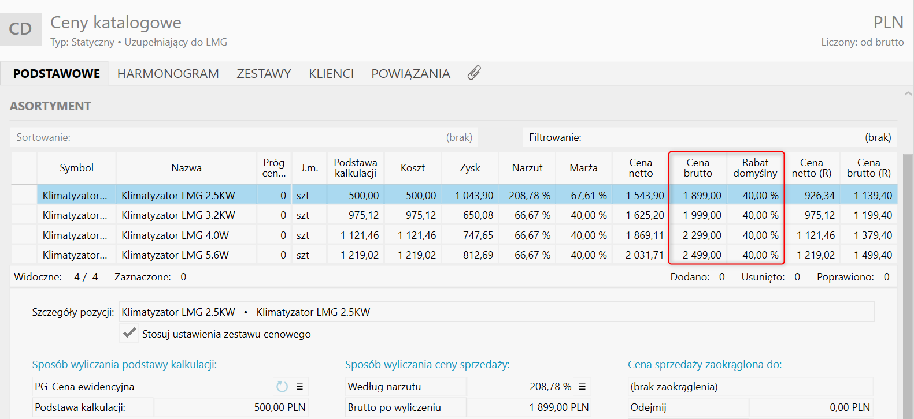914x419 pixels.
Task: Open the PG Cena ewidencyjna method selector
Action: point(171,387)
